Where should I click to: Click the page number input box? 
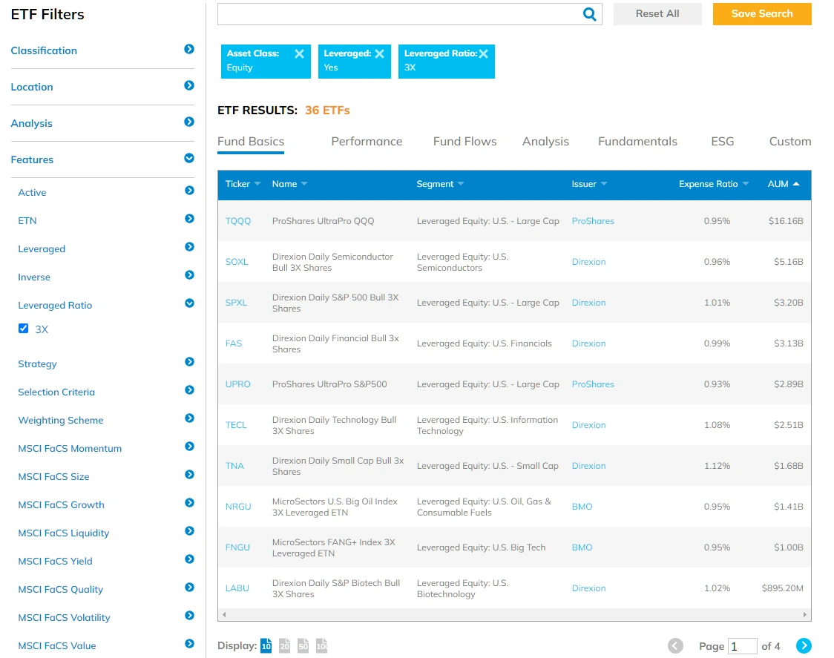pyautogui.click(x=742, y=646)
